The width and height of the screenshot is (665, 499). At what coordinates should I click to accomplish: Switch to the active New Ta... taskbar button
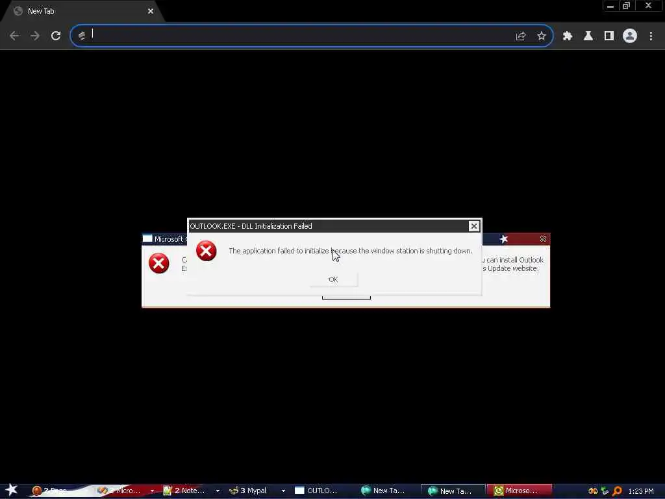(453, 491)
